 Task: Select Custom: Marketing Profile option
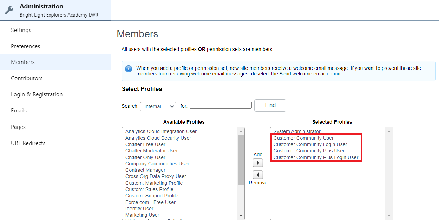pyautogui.click(x=154, y=183)
